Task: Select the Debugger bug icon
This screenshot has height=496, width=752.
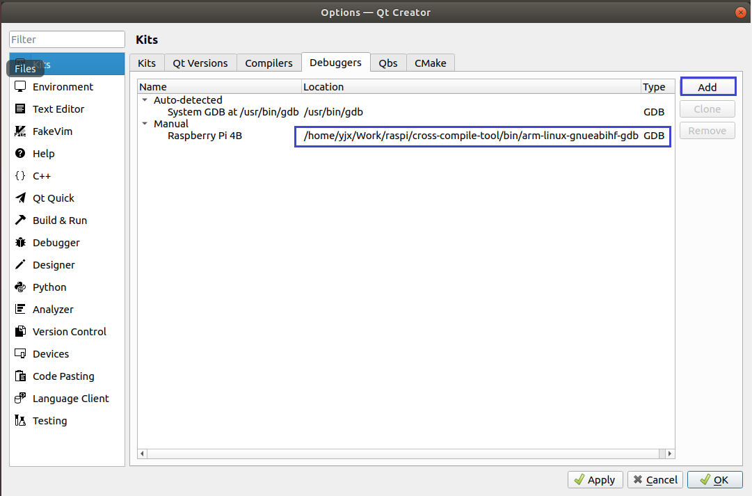Action: coord(20,242)
